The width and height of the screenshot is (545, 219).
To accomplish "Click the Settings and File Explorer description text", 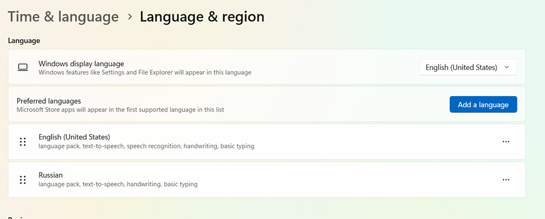I will [145, 73].
